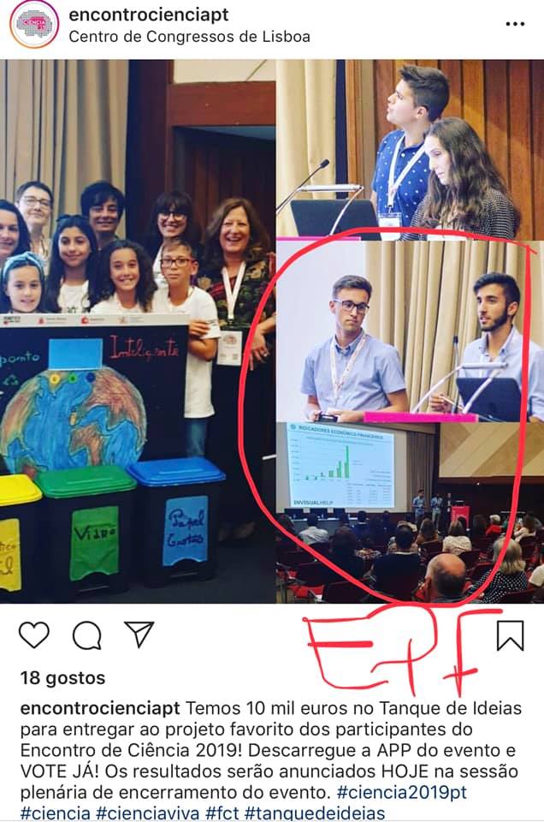Share post using paper plane icon

(139, 634)
